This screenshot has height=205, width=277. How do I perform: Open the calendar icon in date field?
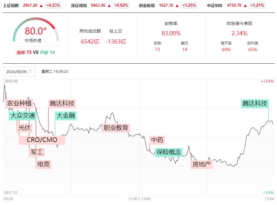pyautogui.click(x=30, y=72)
